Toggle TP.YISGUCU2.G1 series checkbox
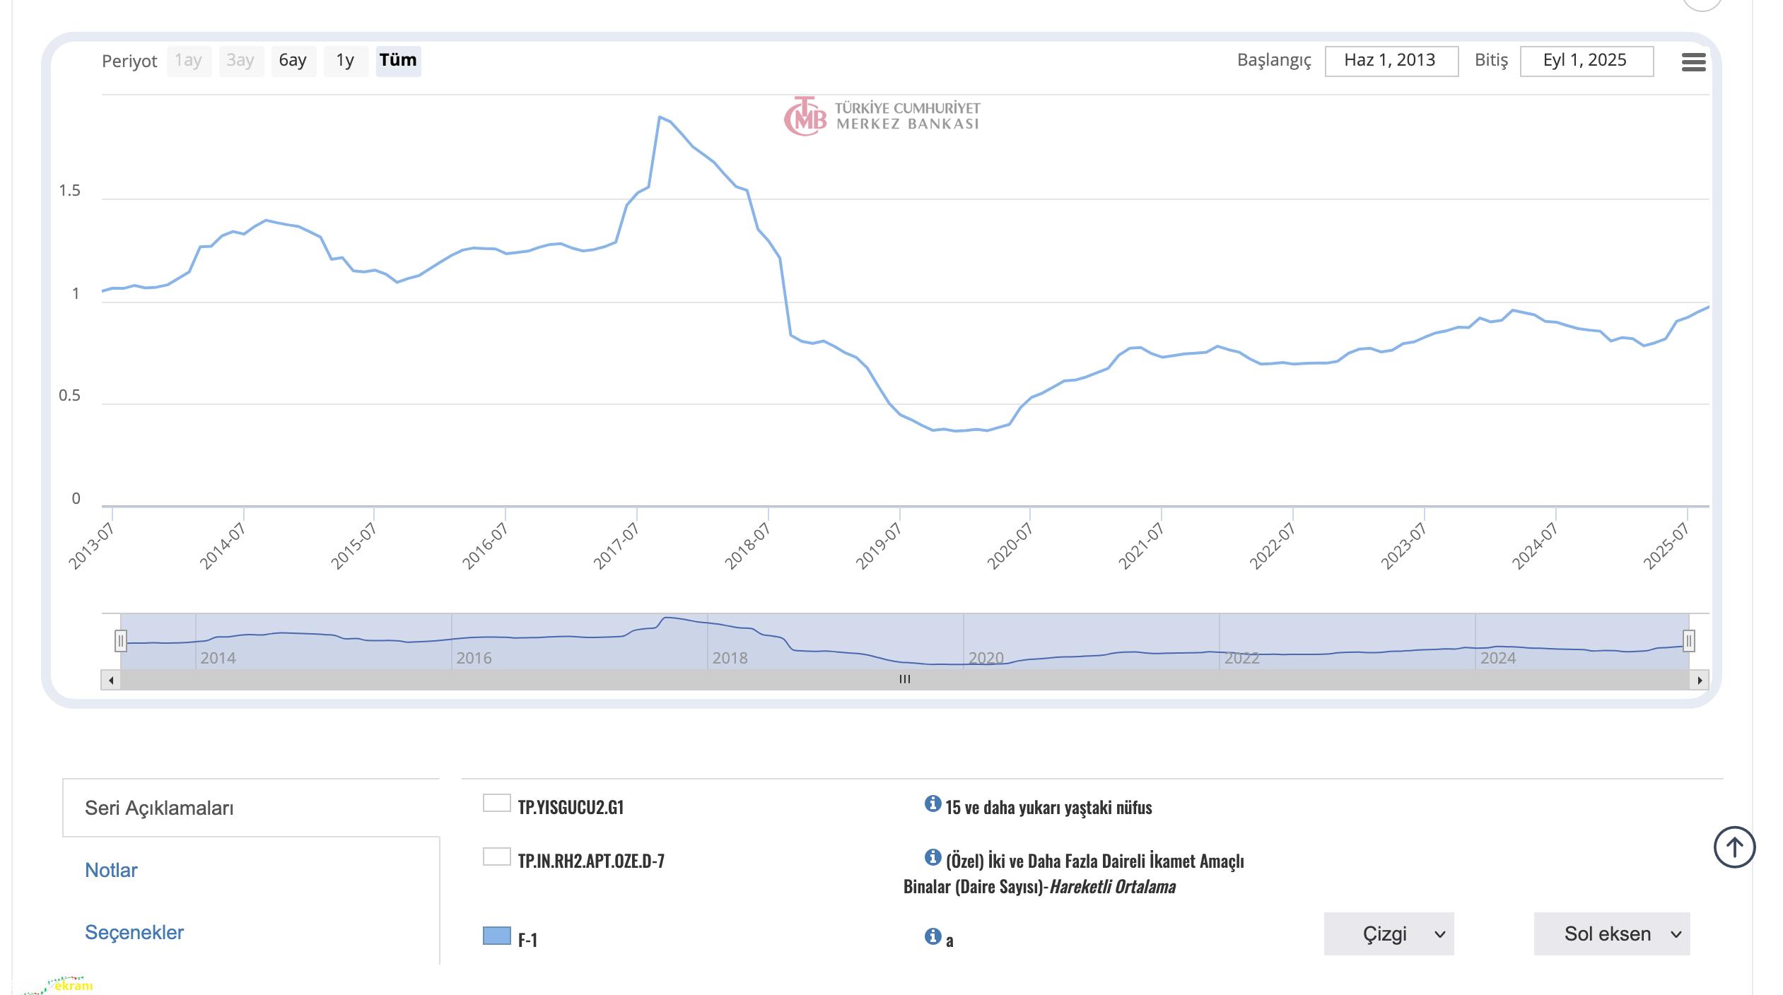The height and width of the screenshot is (995, 1783). tap(496, 803)
